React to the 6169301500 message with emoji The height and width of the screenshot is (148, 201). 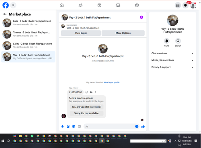(x=87, y=92)
